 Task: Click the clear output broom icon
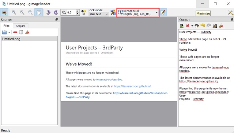coord(221,26)
